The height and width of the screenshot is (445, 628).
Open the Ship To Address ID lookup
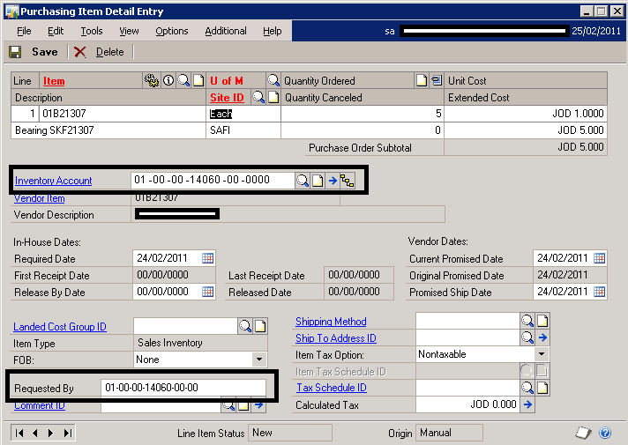(x=527, y=337)
